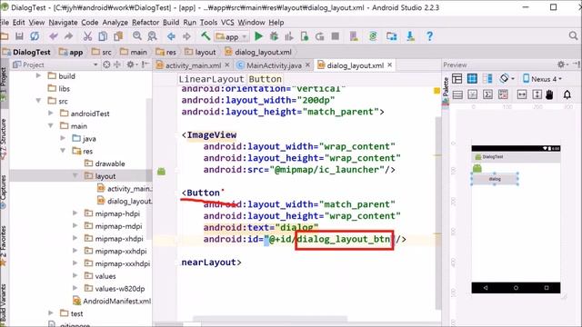Collapse the main folder arrow

pos(51,125)
